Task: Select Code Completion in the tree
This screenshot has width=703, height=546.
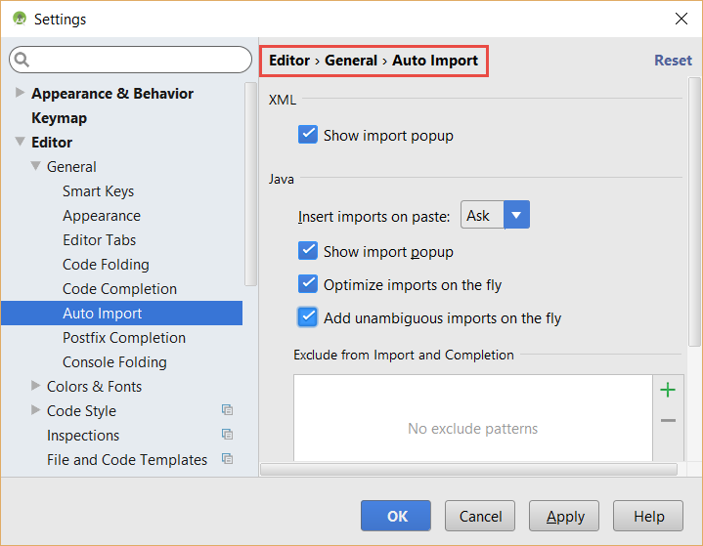Action: 119,289
